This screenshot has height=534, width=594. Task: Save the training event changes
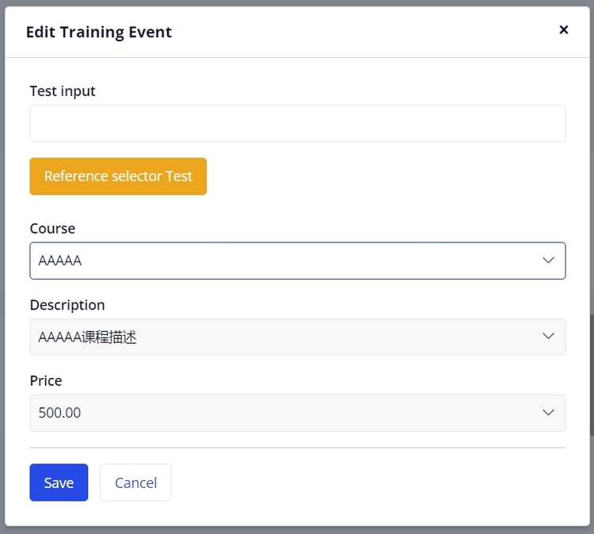pos(59,483)
